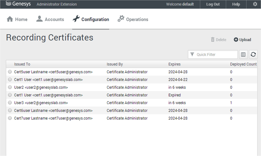Type in the Quick Filter field
The image size is (261, 156).
pos(215,55)
